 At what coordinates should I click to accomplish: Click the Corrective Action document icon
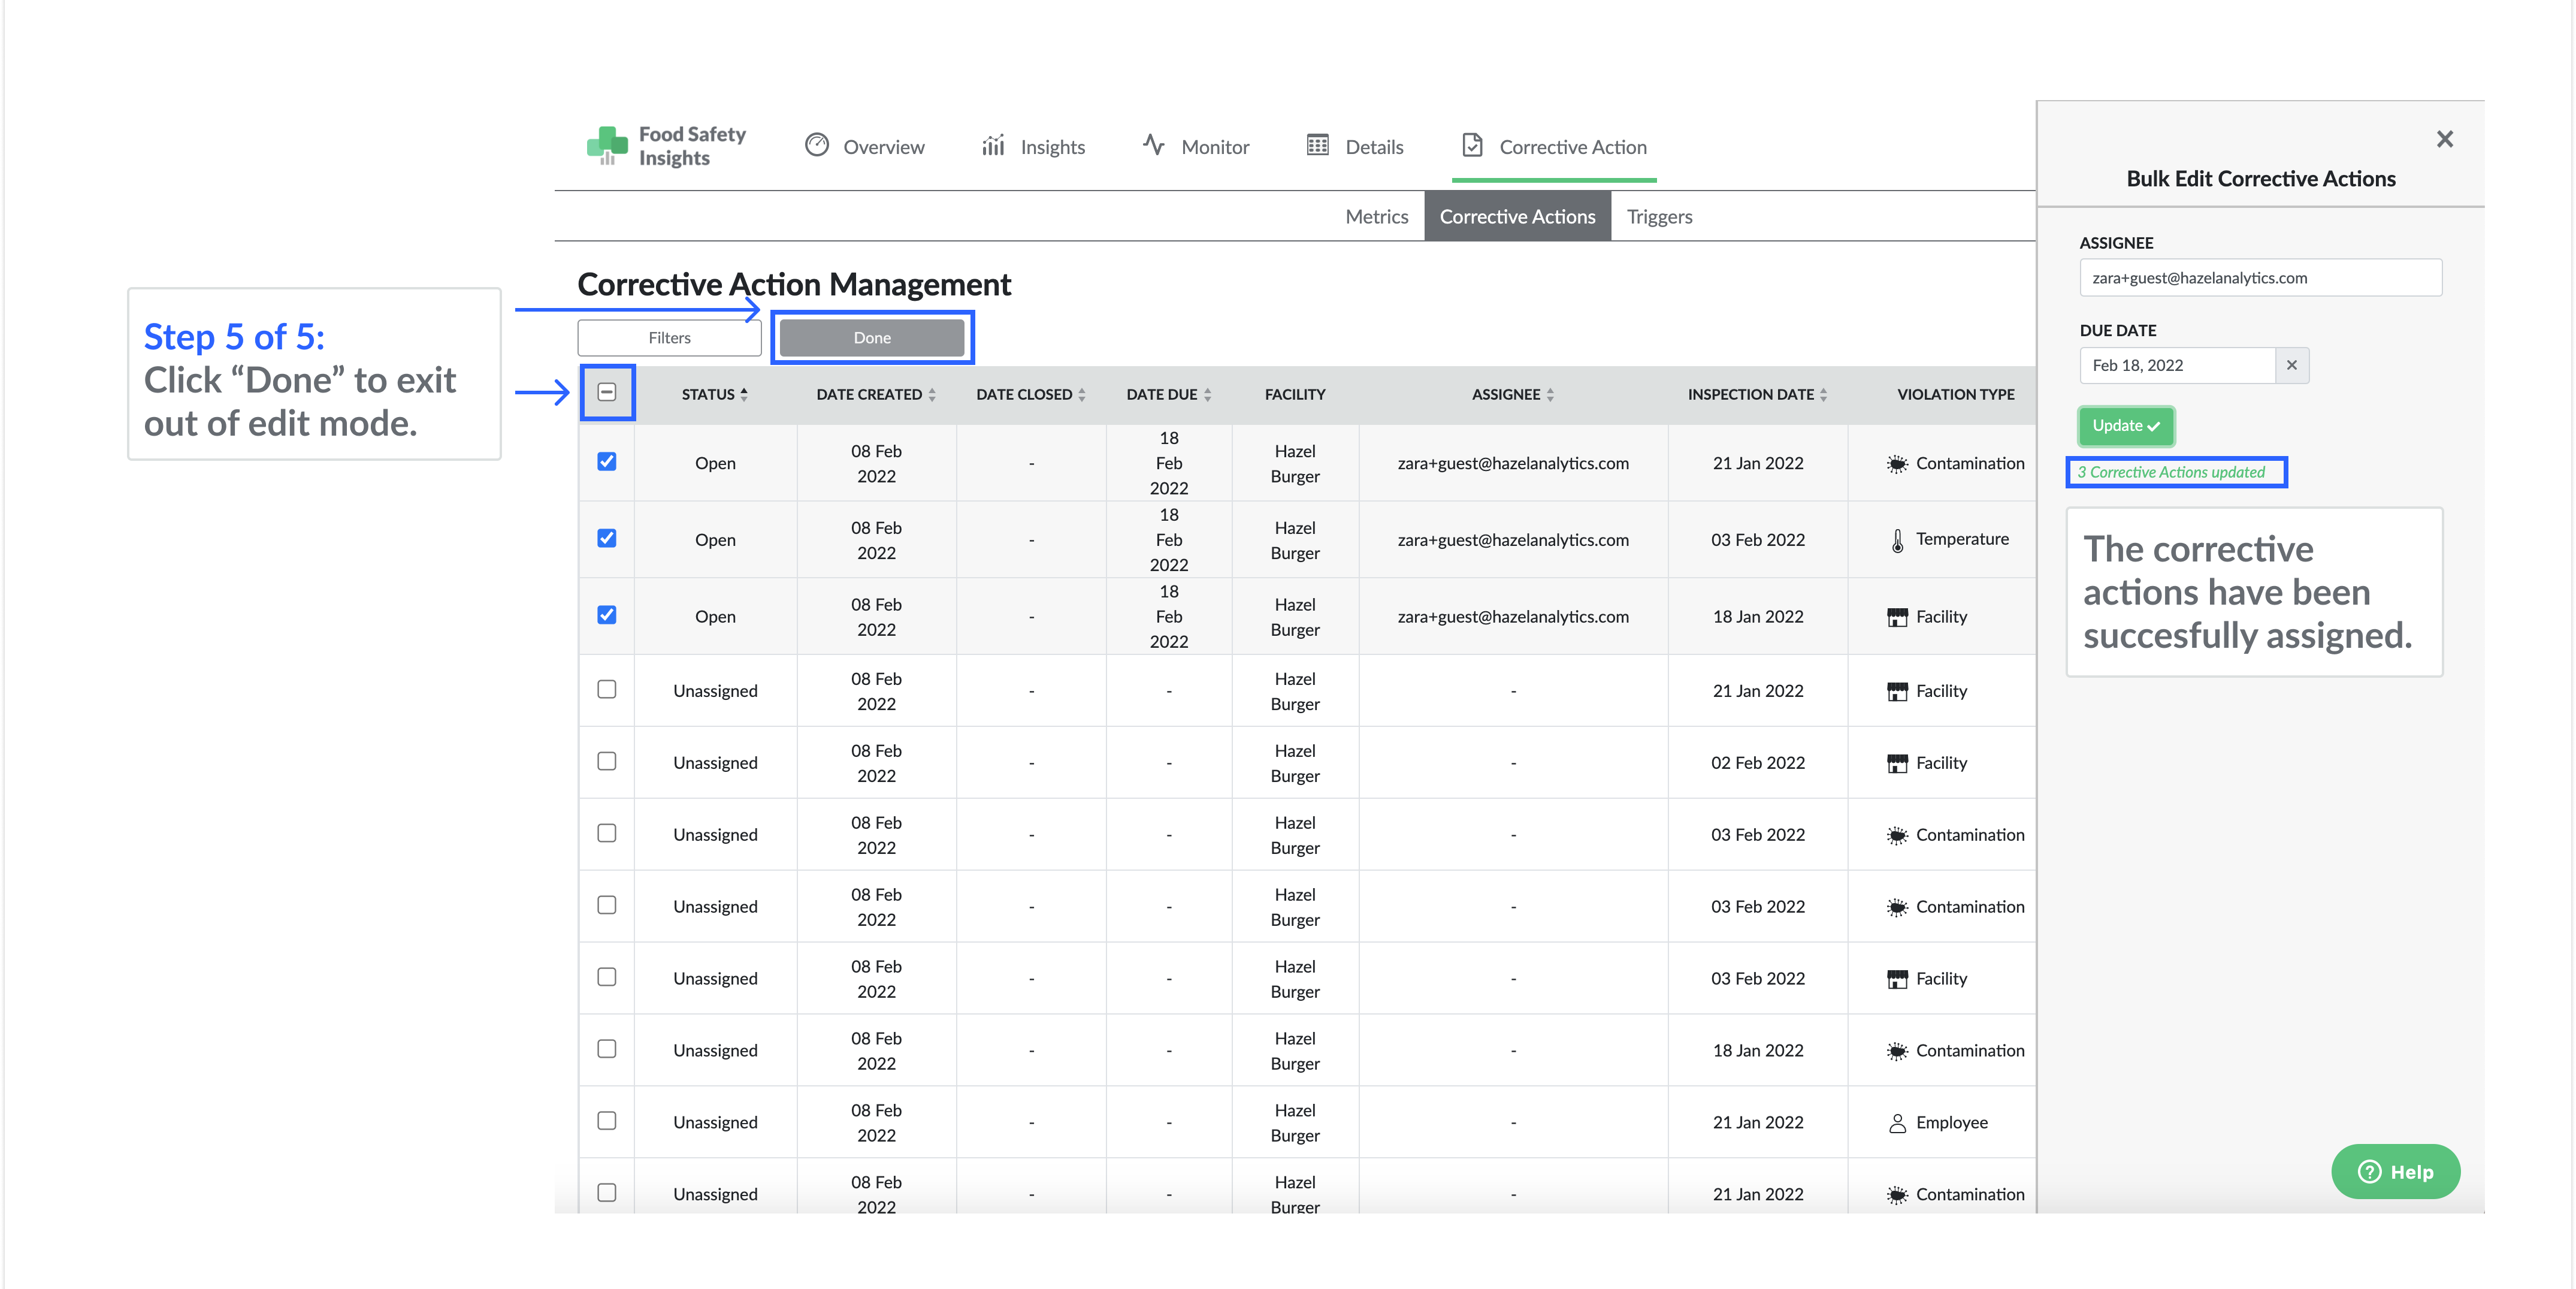point(1472,146)
